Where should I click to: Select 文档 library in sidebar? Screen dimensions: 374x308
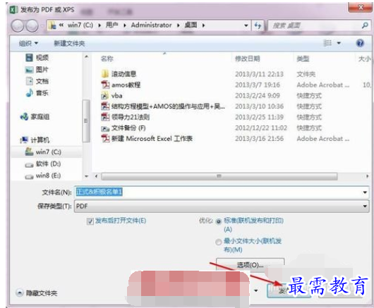tap(37, 81)
